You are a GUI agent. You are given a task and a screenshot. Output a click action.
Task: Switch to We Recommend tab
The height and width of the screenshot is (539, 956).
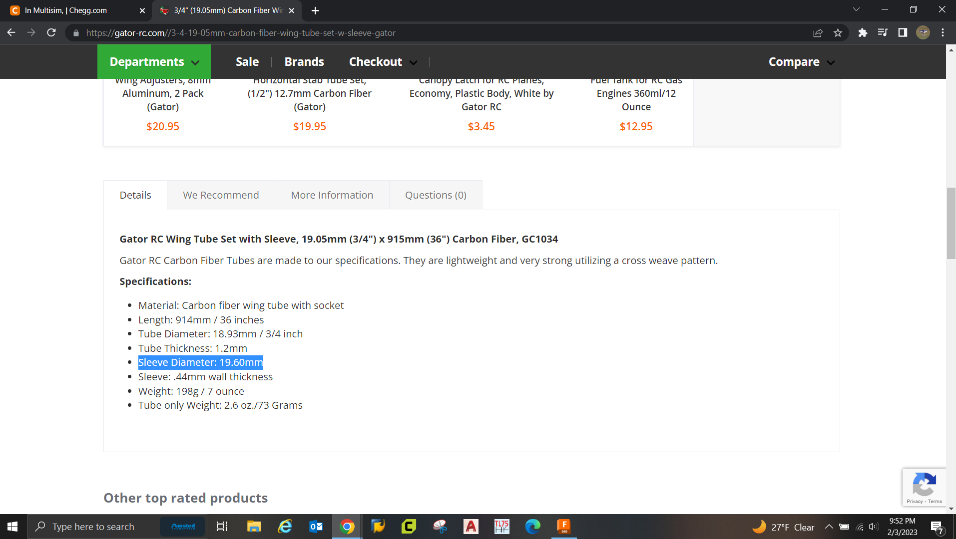tap(221, 195)
